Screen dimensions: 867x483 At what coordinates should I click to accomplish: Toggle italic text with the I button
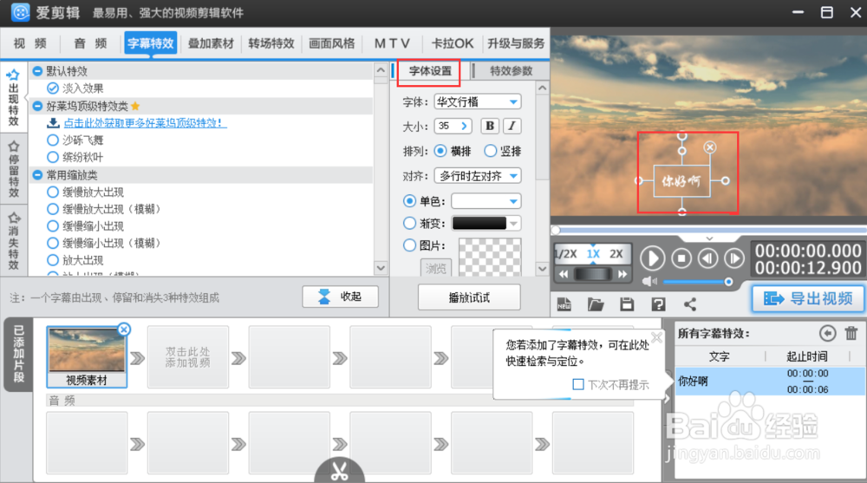click(512, 126)
